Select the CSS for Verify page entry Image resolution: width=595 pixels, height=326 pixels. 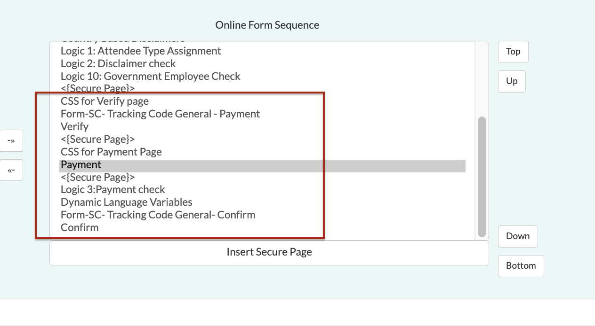tap(105, 101)
